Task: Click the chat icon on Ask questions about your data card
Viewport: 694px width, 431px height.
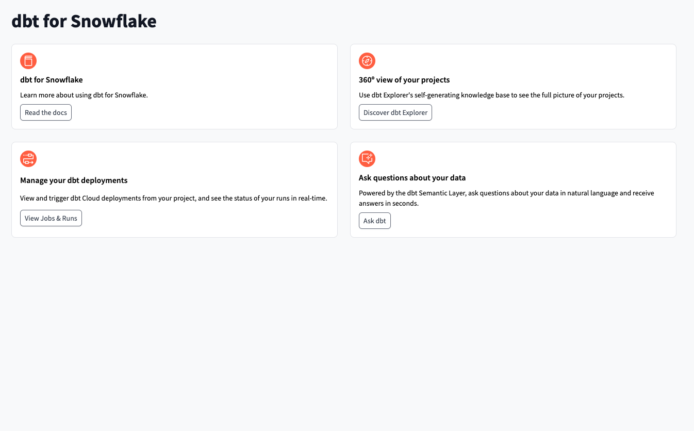Action: [x=367, y=158]
